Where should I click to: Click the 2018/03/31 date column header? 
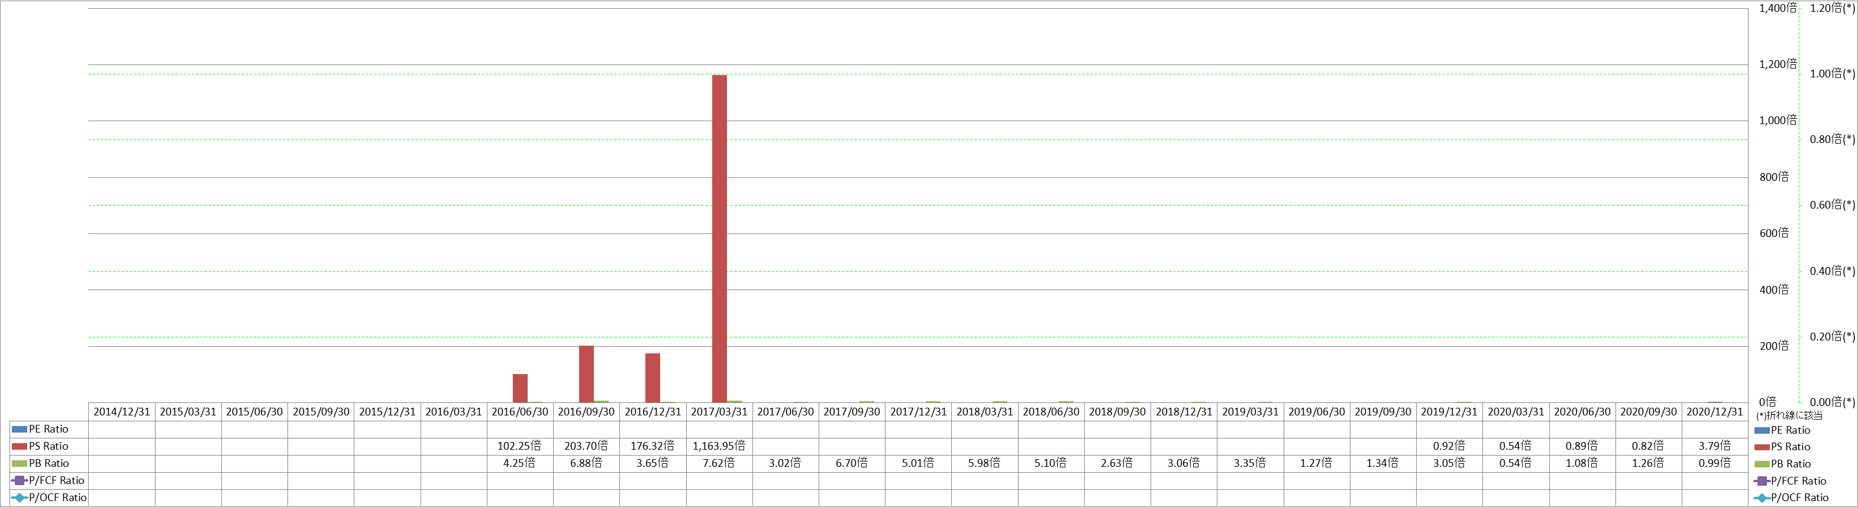984,412
